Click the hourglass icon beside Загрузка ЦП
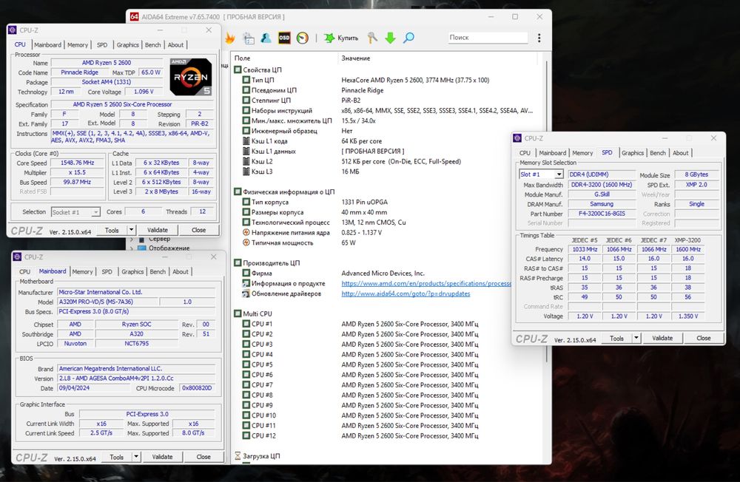 (x=238, y=456)
